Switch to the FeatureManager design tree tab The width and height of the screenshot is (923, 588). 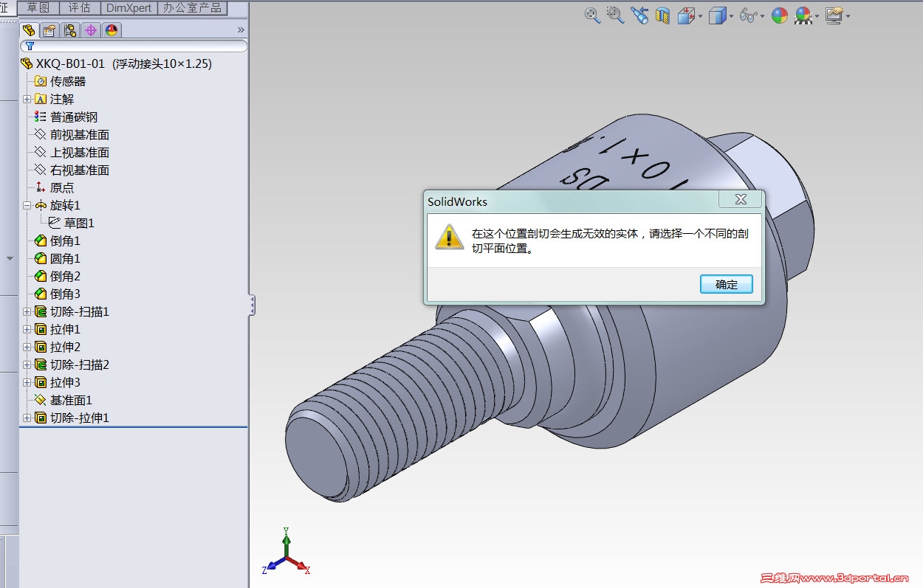[28, 30]
